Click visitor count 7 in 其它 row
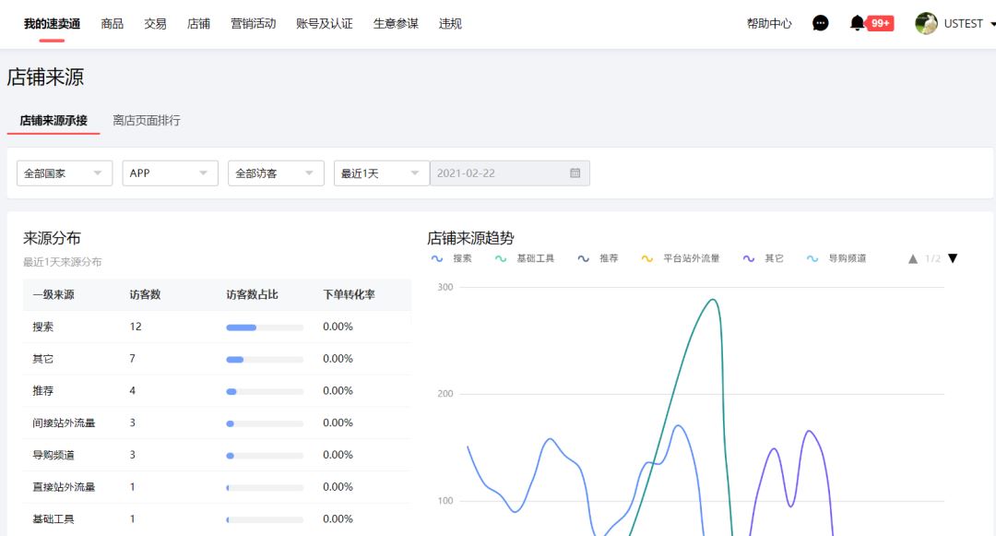Screen dimensions: 996x536 (132, 359)
